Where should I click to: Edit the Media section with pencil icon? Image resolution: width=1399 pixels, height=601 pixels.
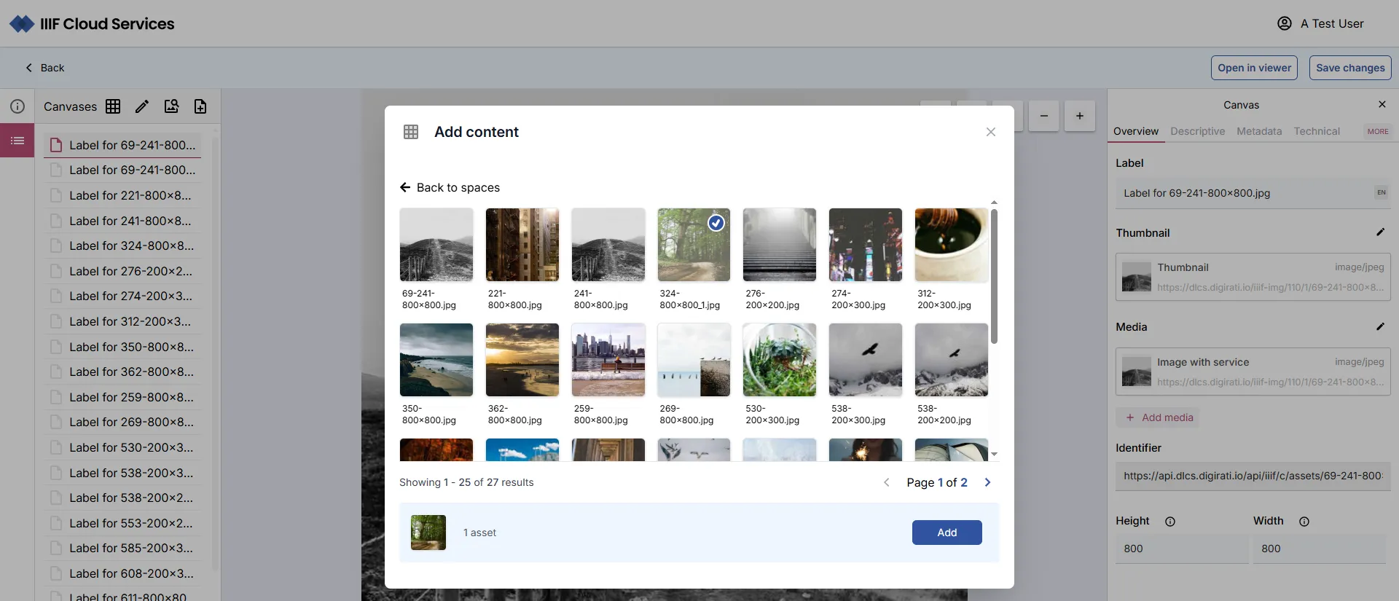click(x=1380, y=327)
